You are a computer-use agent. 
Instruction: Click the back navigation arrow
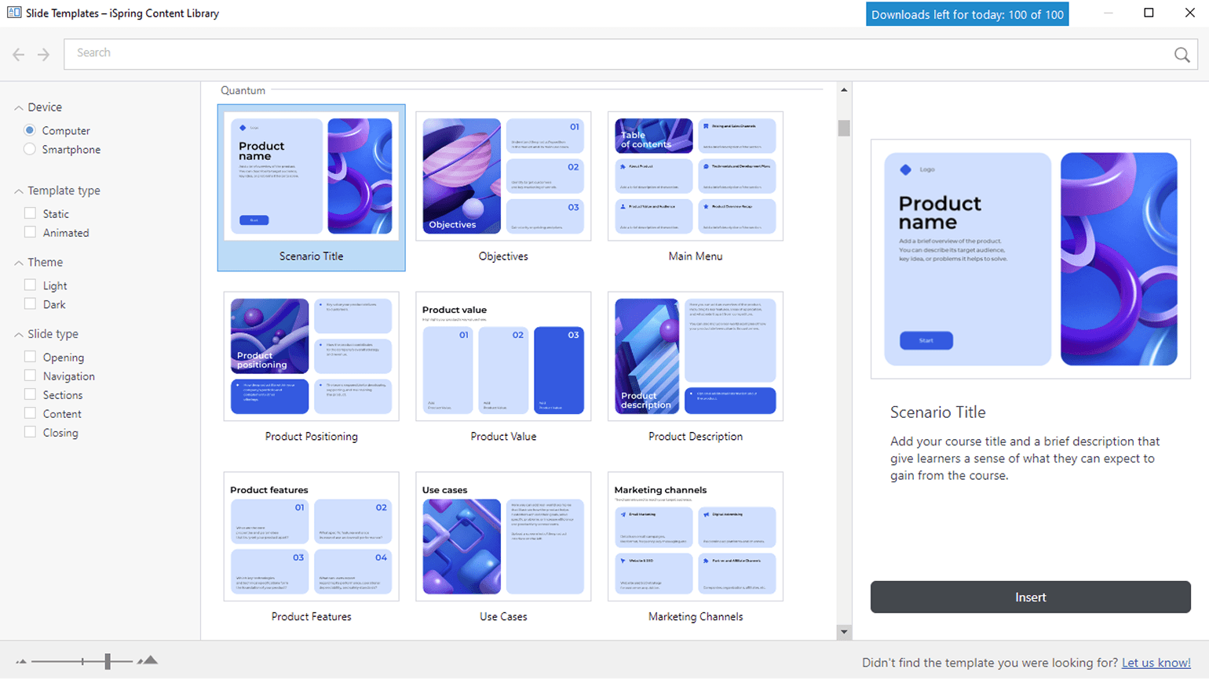coord(18,54)
